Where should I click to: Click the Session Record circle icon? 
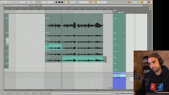point(76,2)
